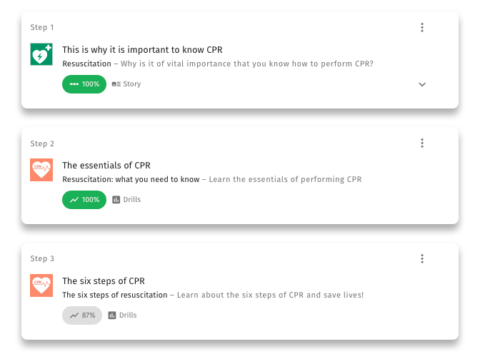Click the Story label in Step 1

[132, 84]
